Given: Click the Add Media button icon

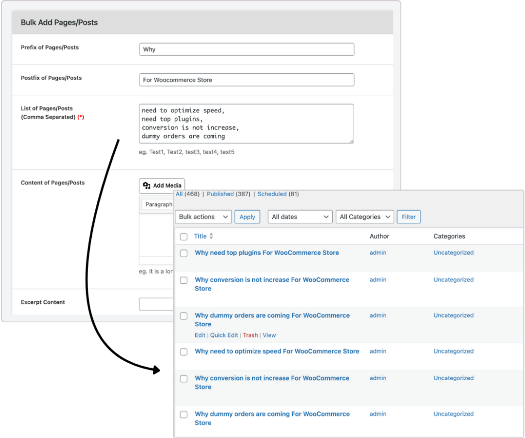Looking at the screenshot, I should (147, 185).
